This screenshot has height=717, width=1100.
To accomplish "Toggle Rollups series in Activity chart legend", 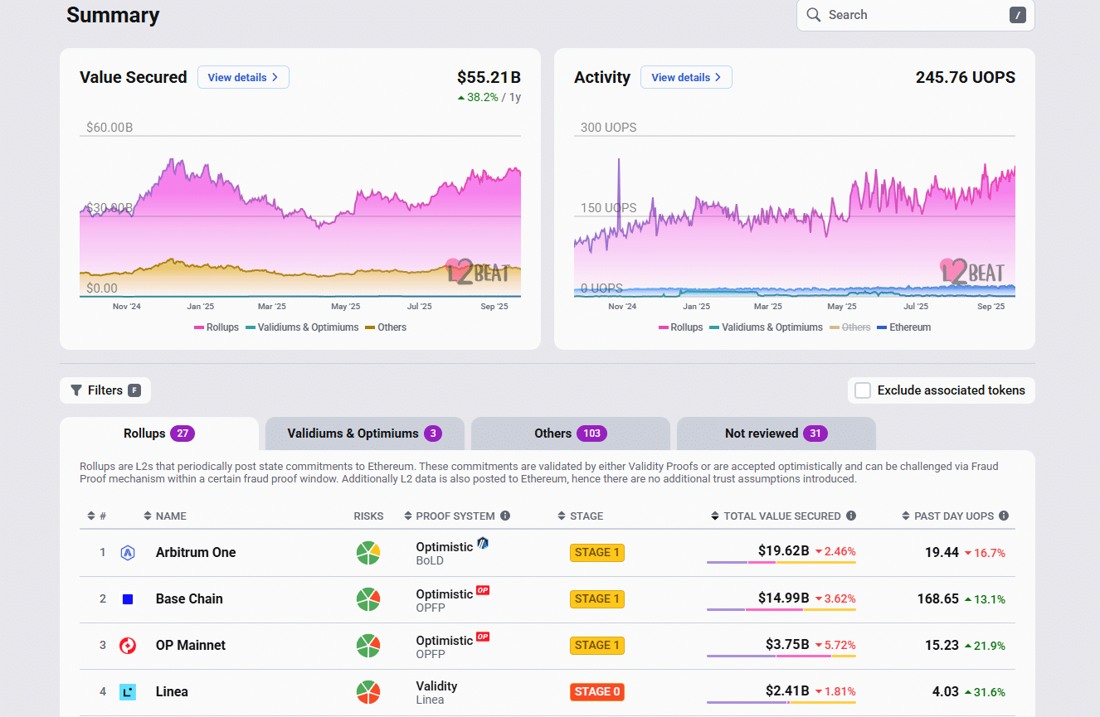I will coord(681,327).
